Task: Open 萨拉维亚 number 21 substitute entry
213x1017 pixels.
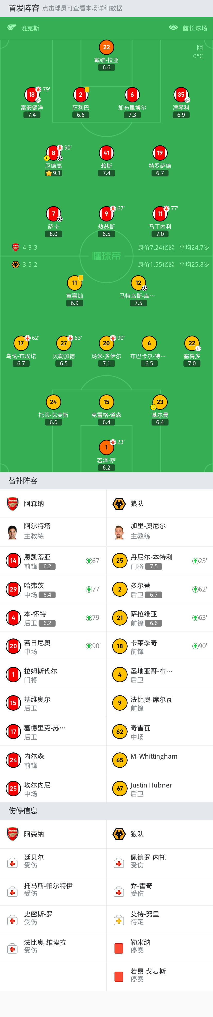Action: pyautogui.click(x=160, y=618)
